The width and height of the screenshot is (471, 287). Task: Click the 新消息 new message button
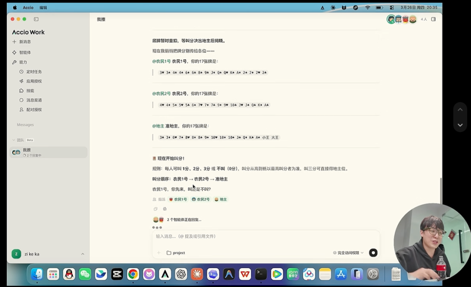[x=24, y=41]
